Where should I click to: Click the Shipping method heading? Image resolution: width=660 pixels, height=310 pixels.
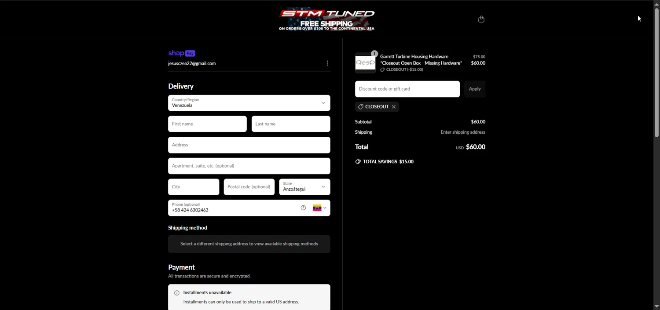pos(187,228)
